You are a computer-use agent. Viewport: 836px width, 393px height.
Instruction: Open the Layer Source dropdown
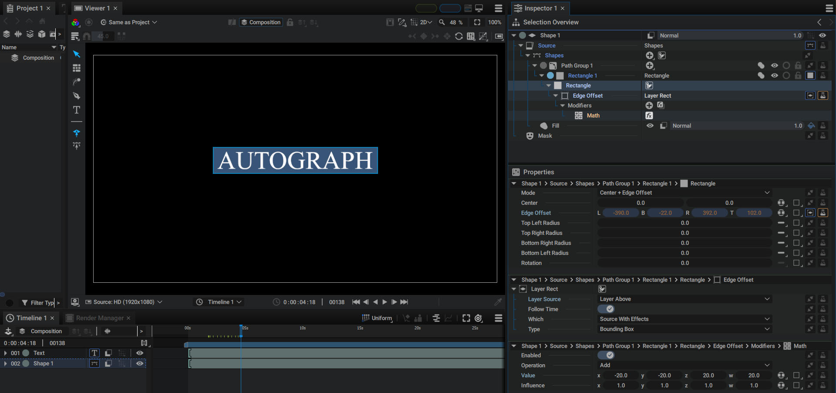click(x=684, y=299)
